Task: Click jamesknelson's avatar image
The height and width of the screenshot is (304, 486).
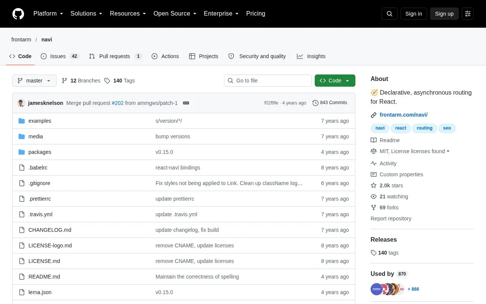Action: 21,103
